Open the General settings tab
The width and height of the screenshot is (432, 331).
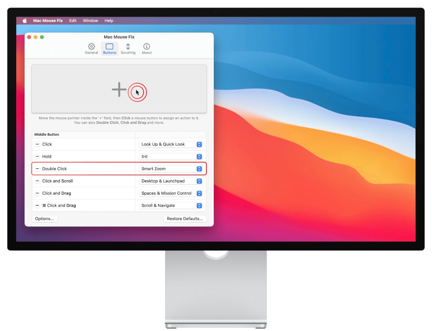tap(91, 48)
